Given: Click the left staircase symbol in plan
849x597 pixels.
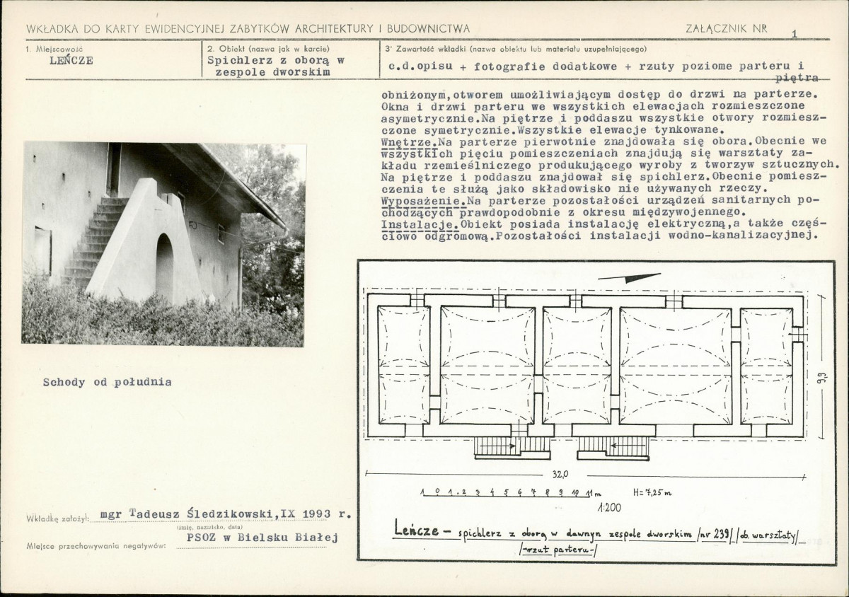Looking at the screenshot, I should coord(512,446).
